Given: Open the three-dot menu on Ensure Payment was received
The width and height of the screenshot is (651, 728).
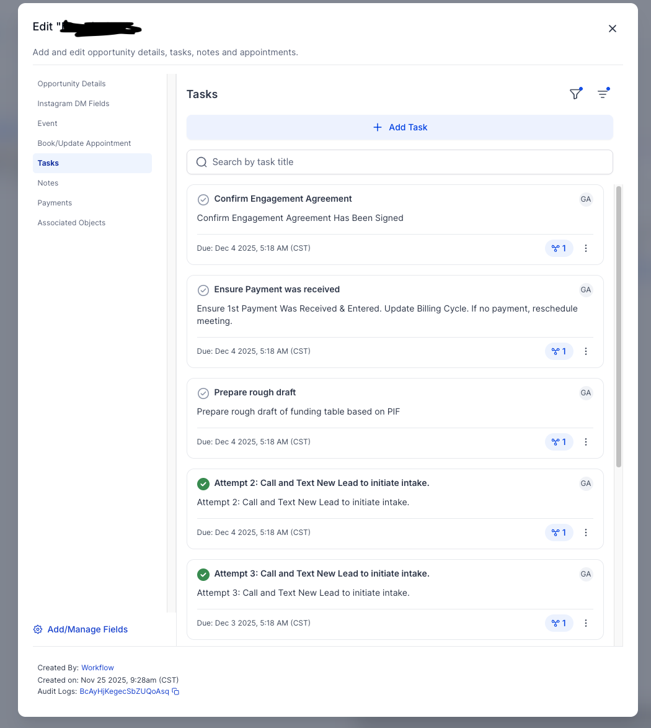Looking at the screenshot, I should click(x=586, y=351).
